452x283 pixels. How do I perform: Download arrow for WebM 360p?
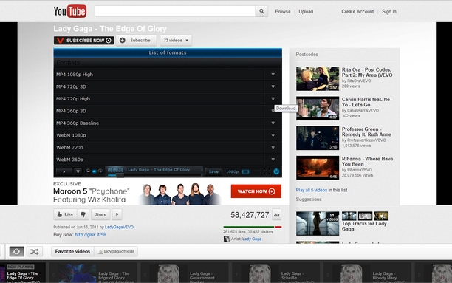[273, 160]
